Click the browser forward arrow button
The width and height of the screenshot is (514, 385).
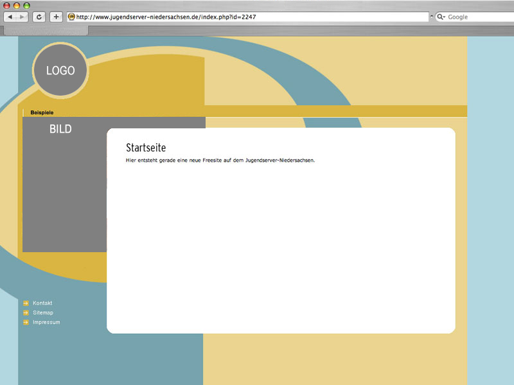click(22, 17)
